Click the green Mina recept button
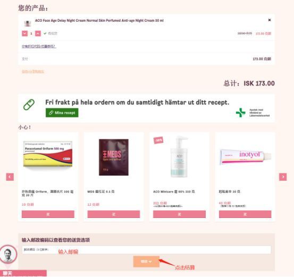The width and height of the screenshot is (294, 277). pyautogui.click(x=62, y=113)
